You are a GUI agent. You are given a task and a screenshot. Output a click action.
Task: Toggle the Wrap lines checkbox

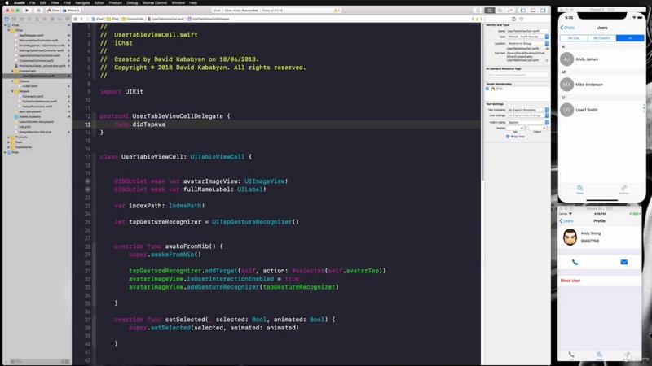click(508, 137)
